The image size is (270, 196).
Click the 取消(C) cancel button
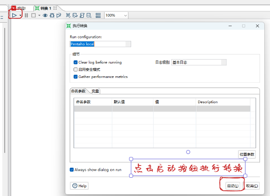tap(252, 186)
